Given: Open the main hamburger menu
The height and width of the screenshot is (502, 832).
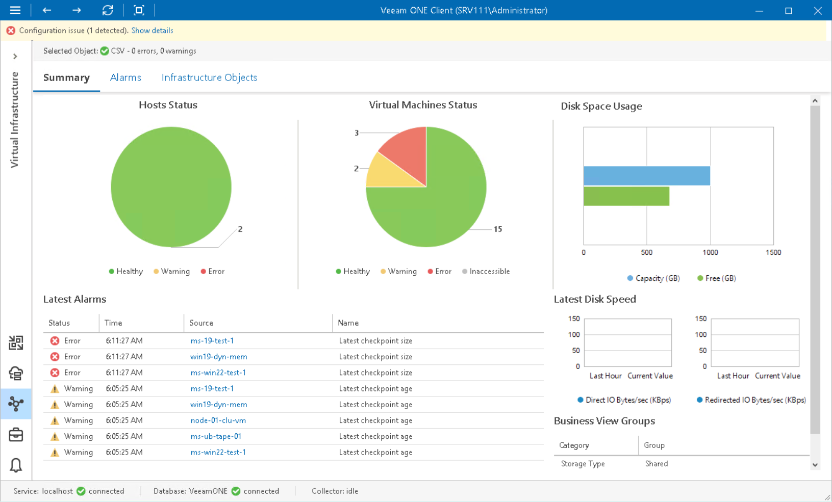Looking at the screenshot, I should click(15, 10).
